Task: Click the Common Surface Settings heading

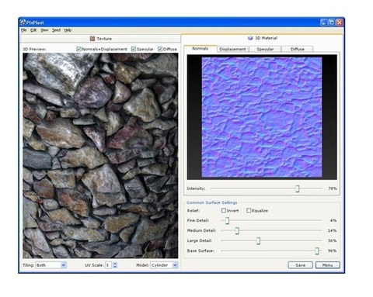Action: click(212, 202)
